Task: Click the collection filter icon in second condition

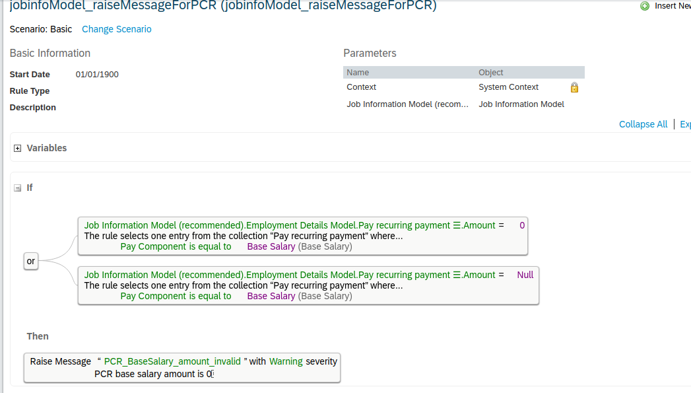Action: coord(457,275)
